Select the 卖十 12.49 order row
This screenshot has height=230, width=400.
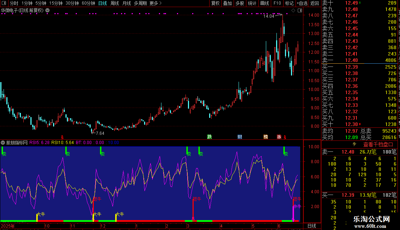(359, 3)
